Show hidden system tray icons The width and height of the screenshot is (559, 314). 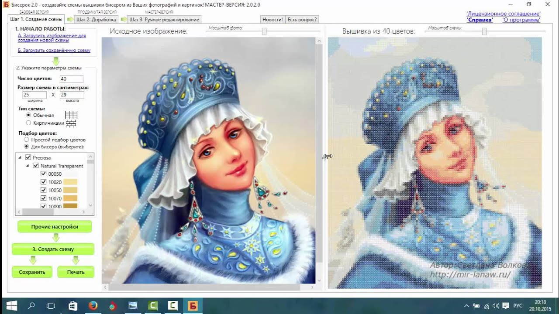point(466,306)
